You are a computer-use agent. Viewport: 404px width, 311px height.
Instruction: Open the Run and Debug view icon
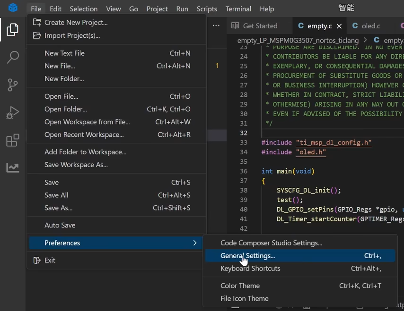[13, 113]
